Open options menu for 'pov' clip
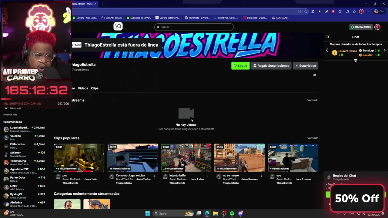The height and width of the screenshot is (218, 388). [x=101, y=176]
